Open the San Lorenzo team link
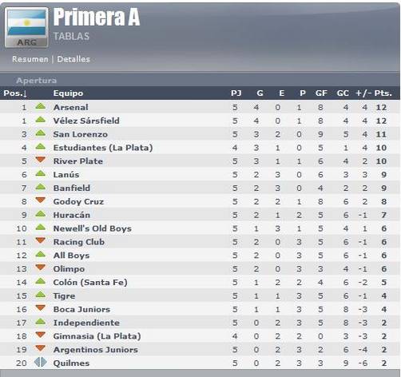Viewport: 401px width, 377px height. click(x=81, y=134)
